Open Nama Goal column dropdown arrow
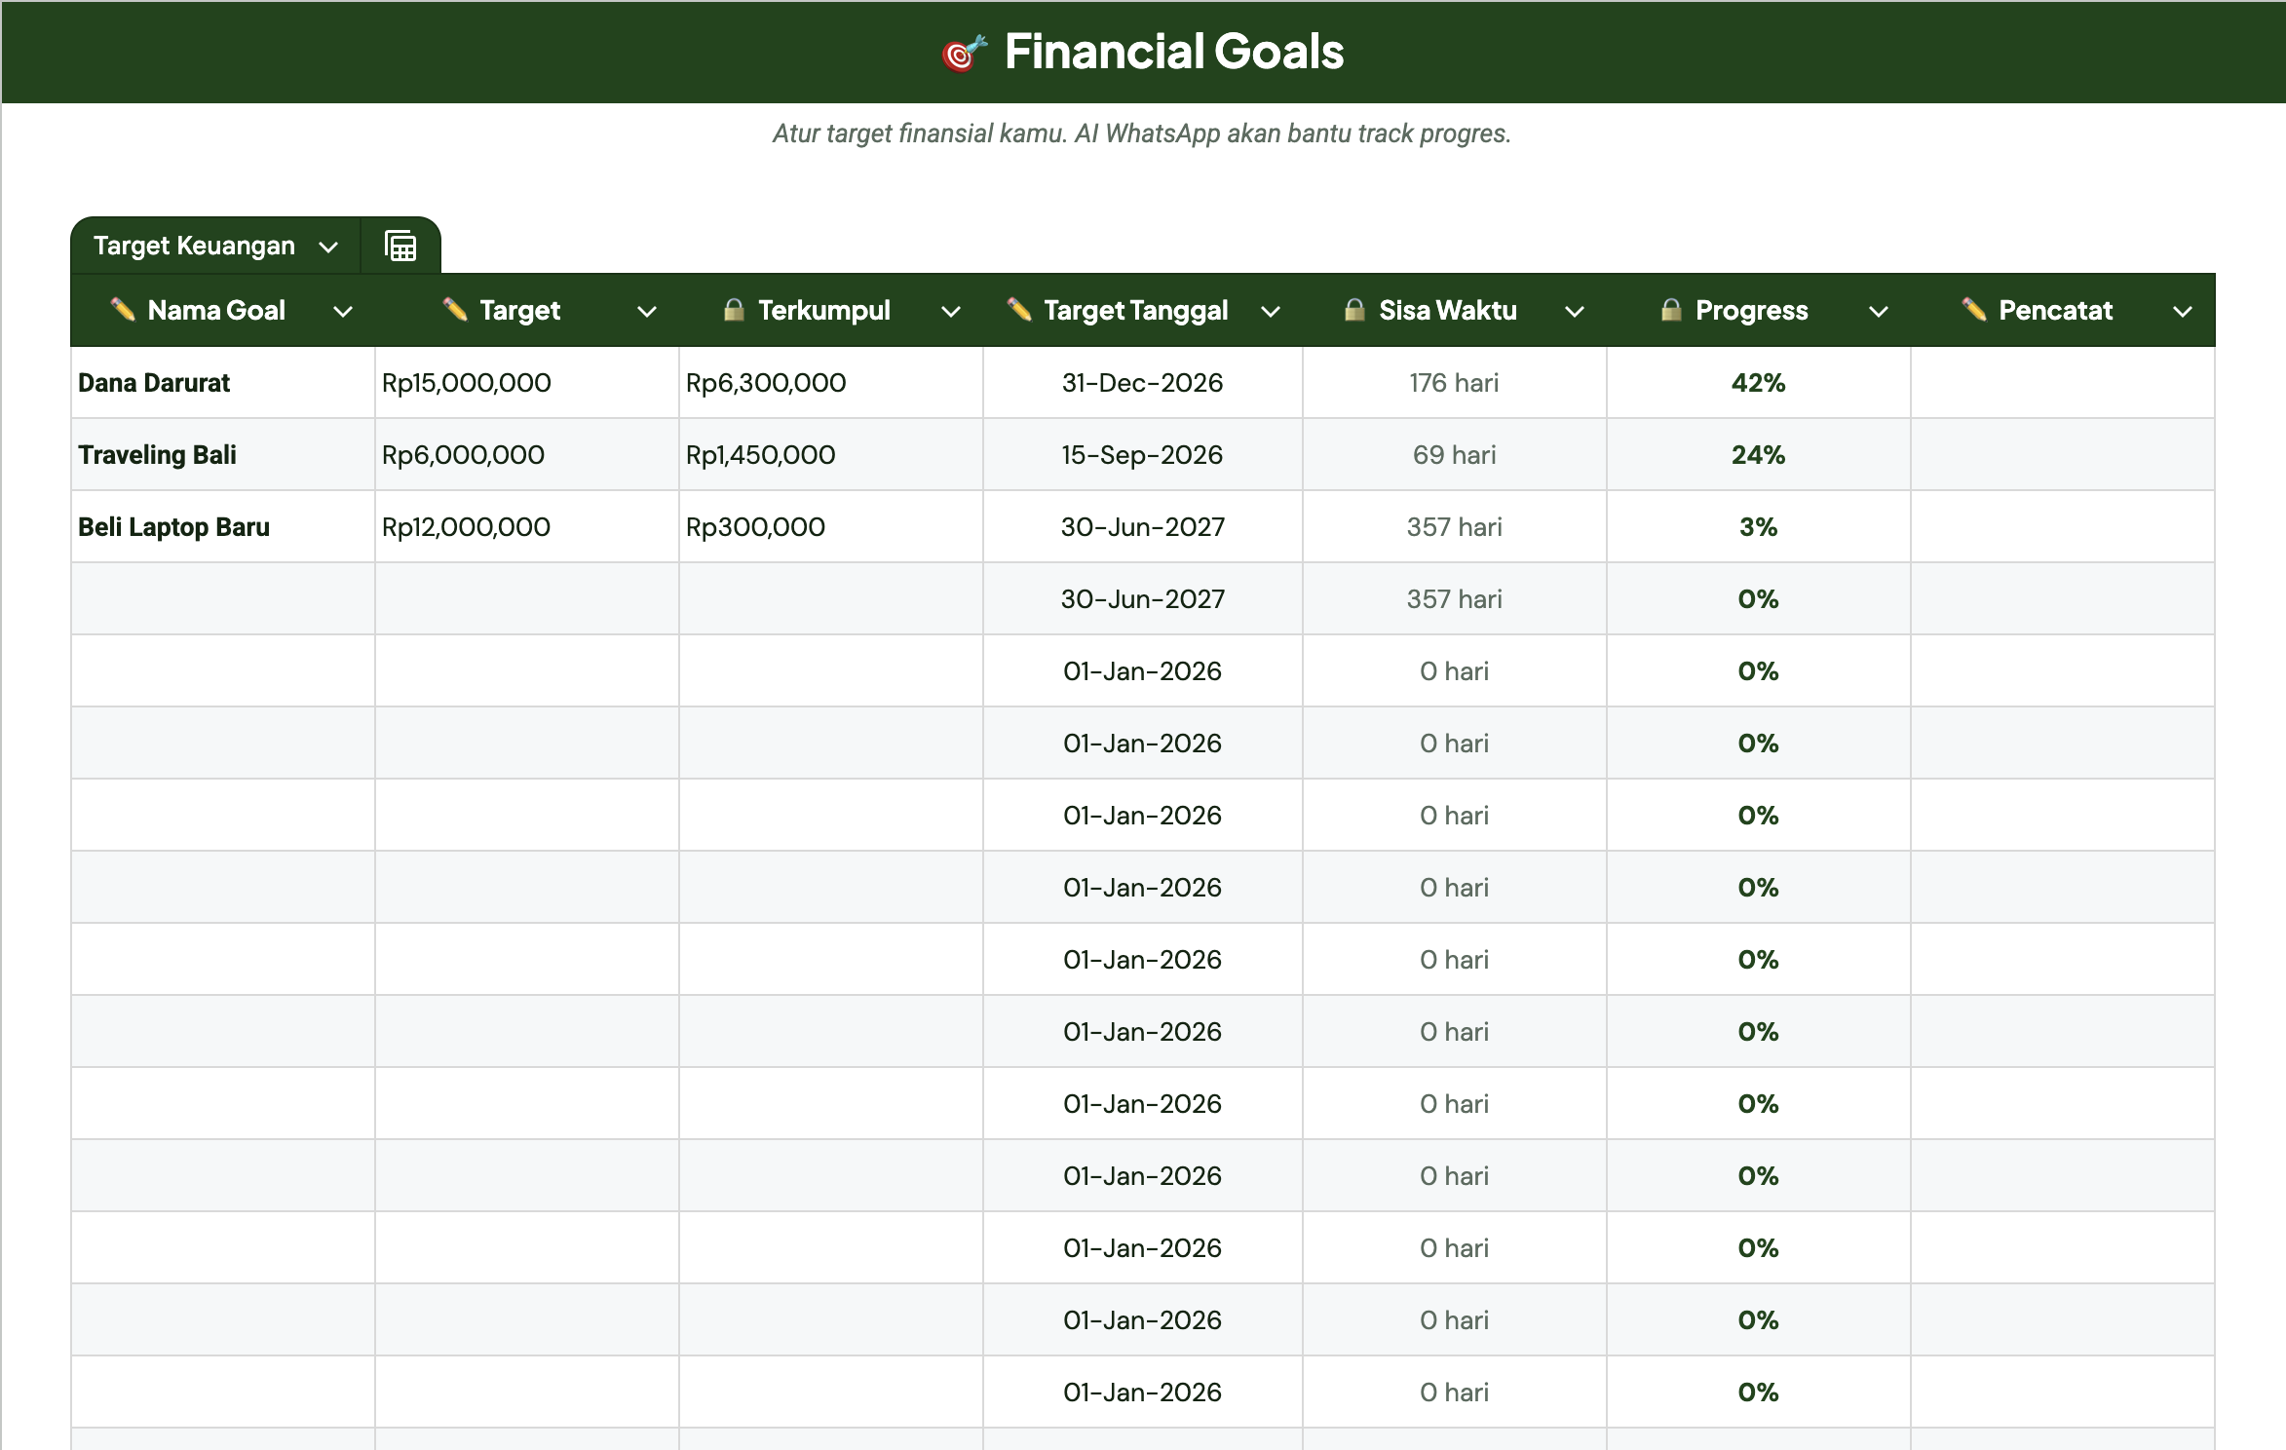 pyautogui.click(x=343, y=312)
